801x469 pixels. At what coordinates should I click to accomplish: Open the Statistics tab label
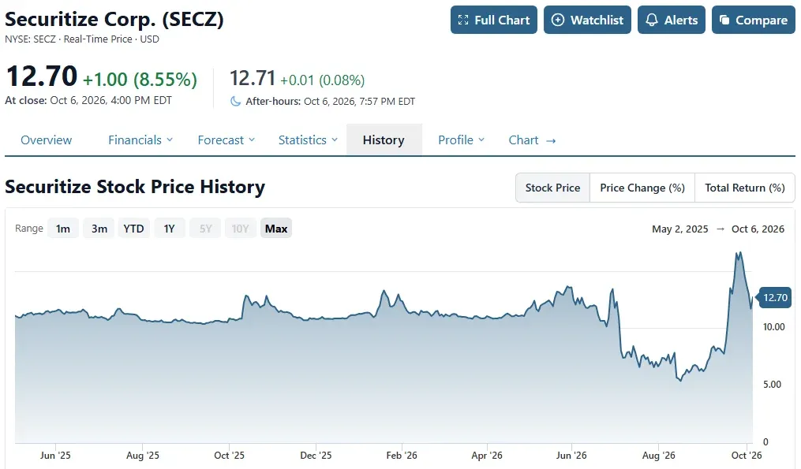click(302, 140)
